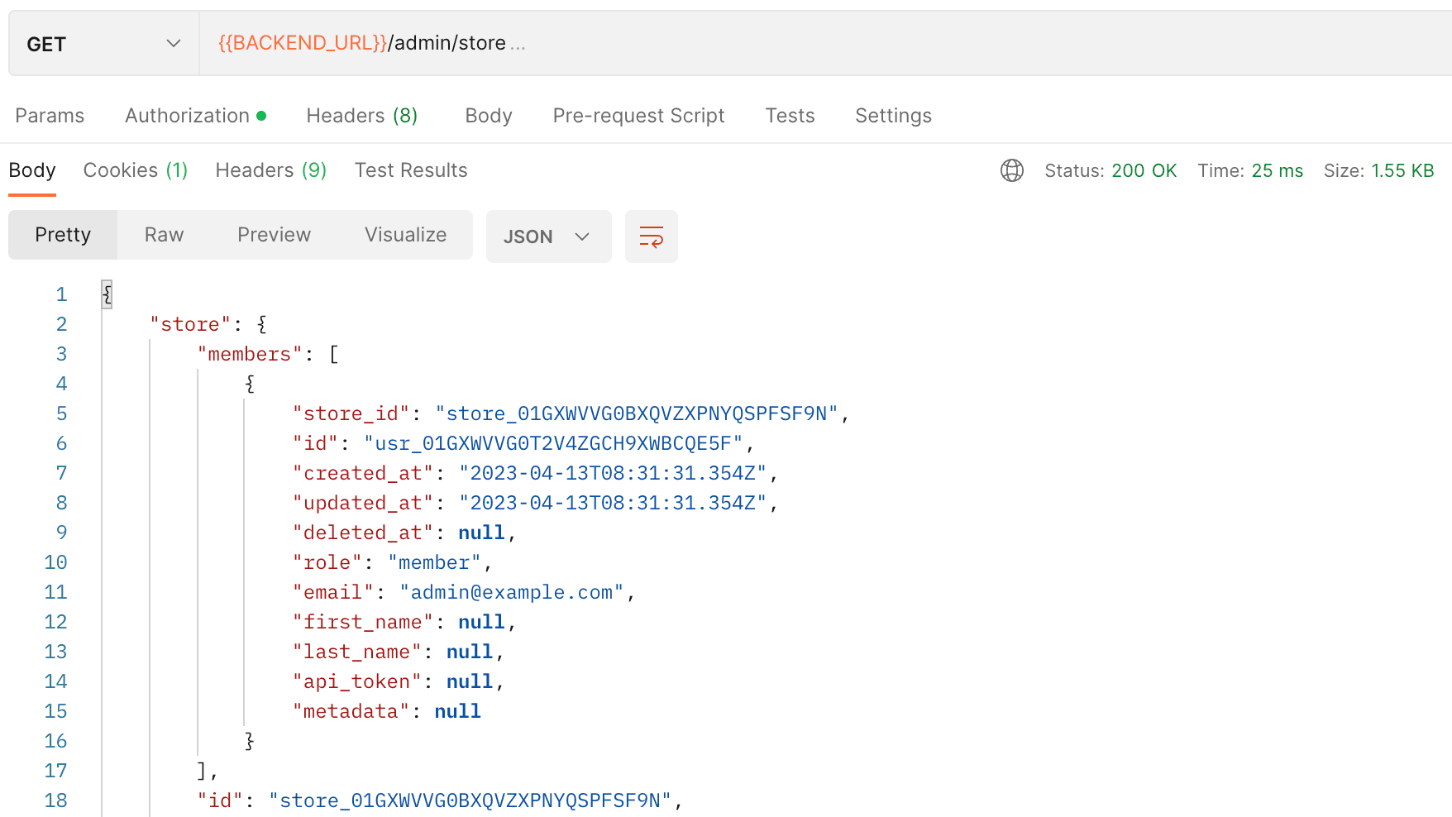Enable the Visualize response view
Image resolution: width=1452 pixels, height=817 pixels.
[404, 235]
